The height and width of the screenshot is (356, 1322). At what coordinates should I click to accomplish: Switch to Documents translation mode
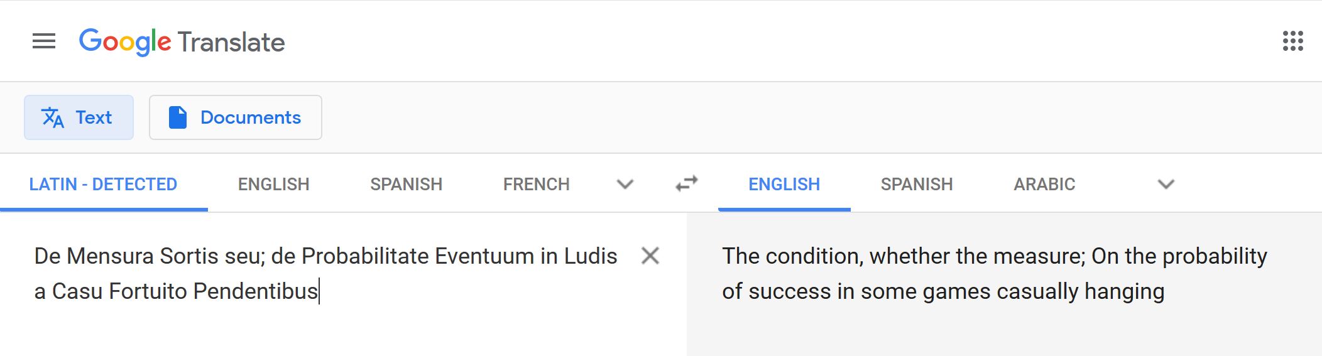[236, 117]
